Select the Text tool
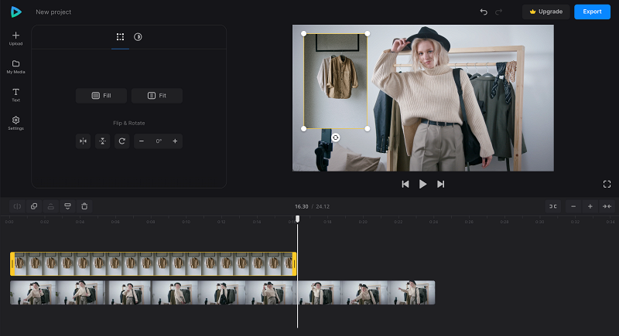 point(15,95)
